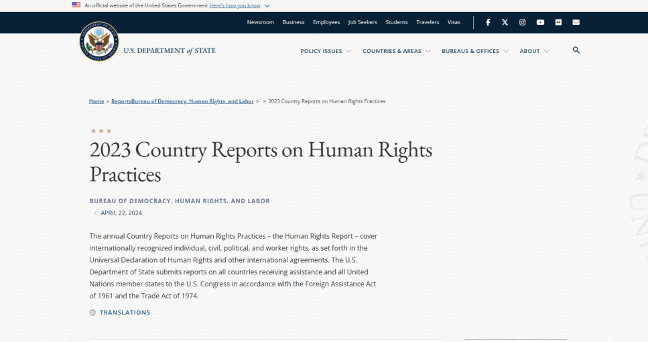Open the Facebook social icon
Viewport: 648px width, 342px height.
point(488,22)
